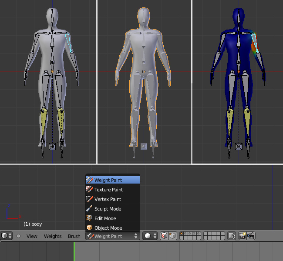Image resolution: width=283 pixels, height=261 pixels.
Task: Open the Weights menu
Action: coord(53,236)
